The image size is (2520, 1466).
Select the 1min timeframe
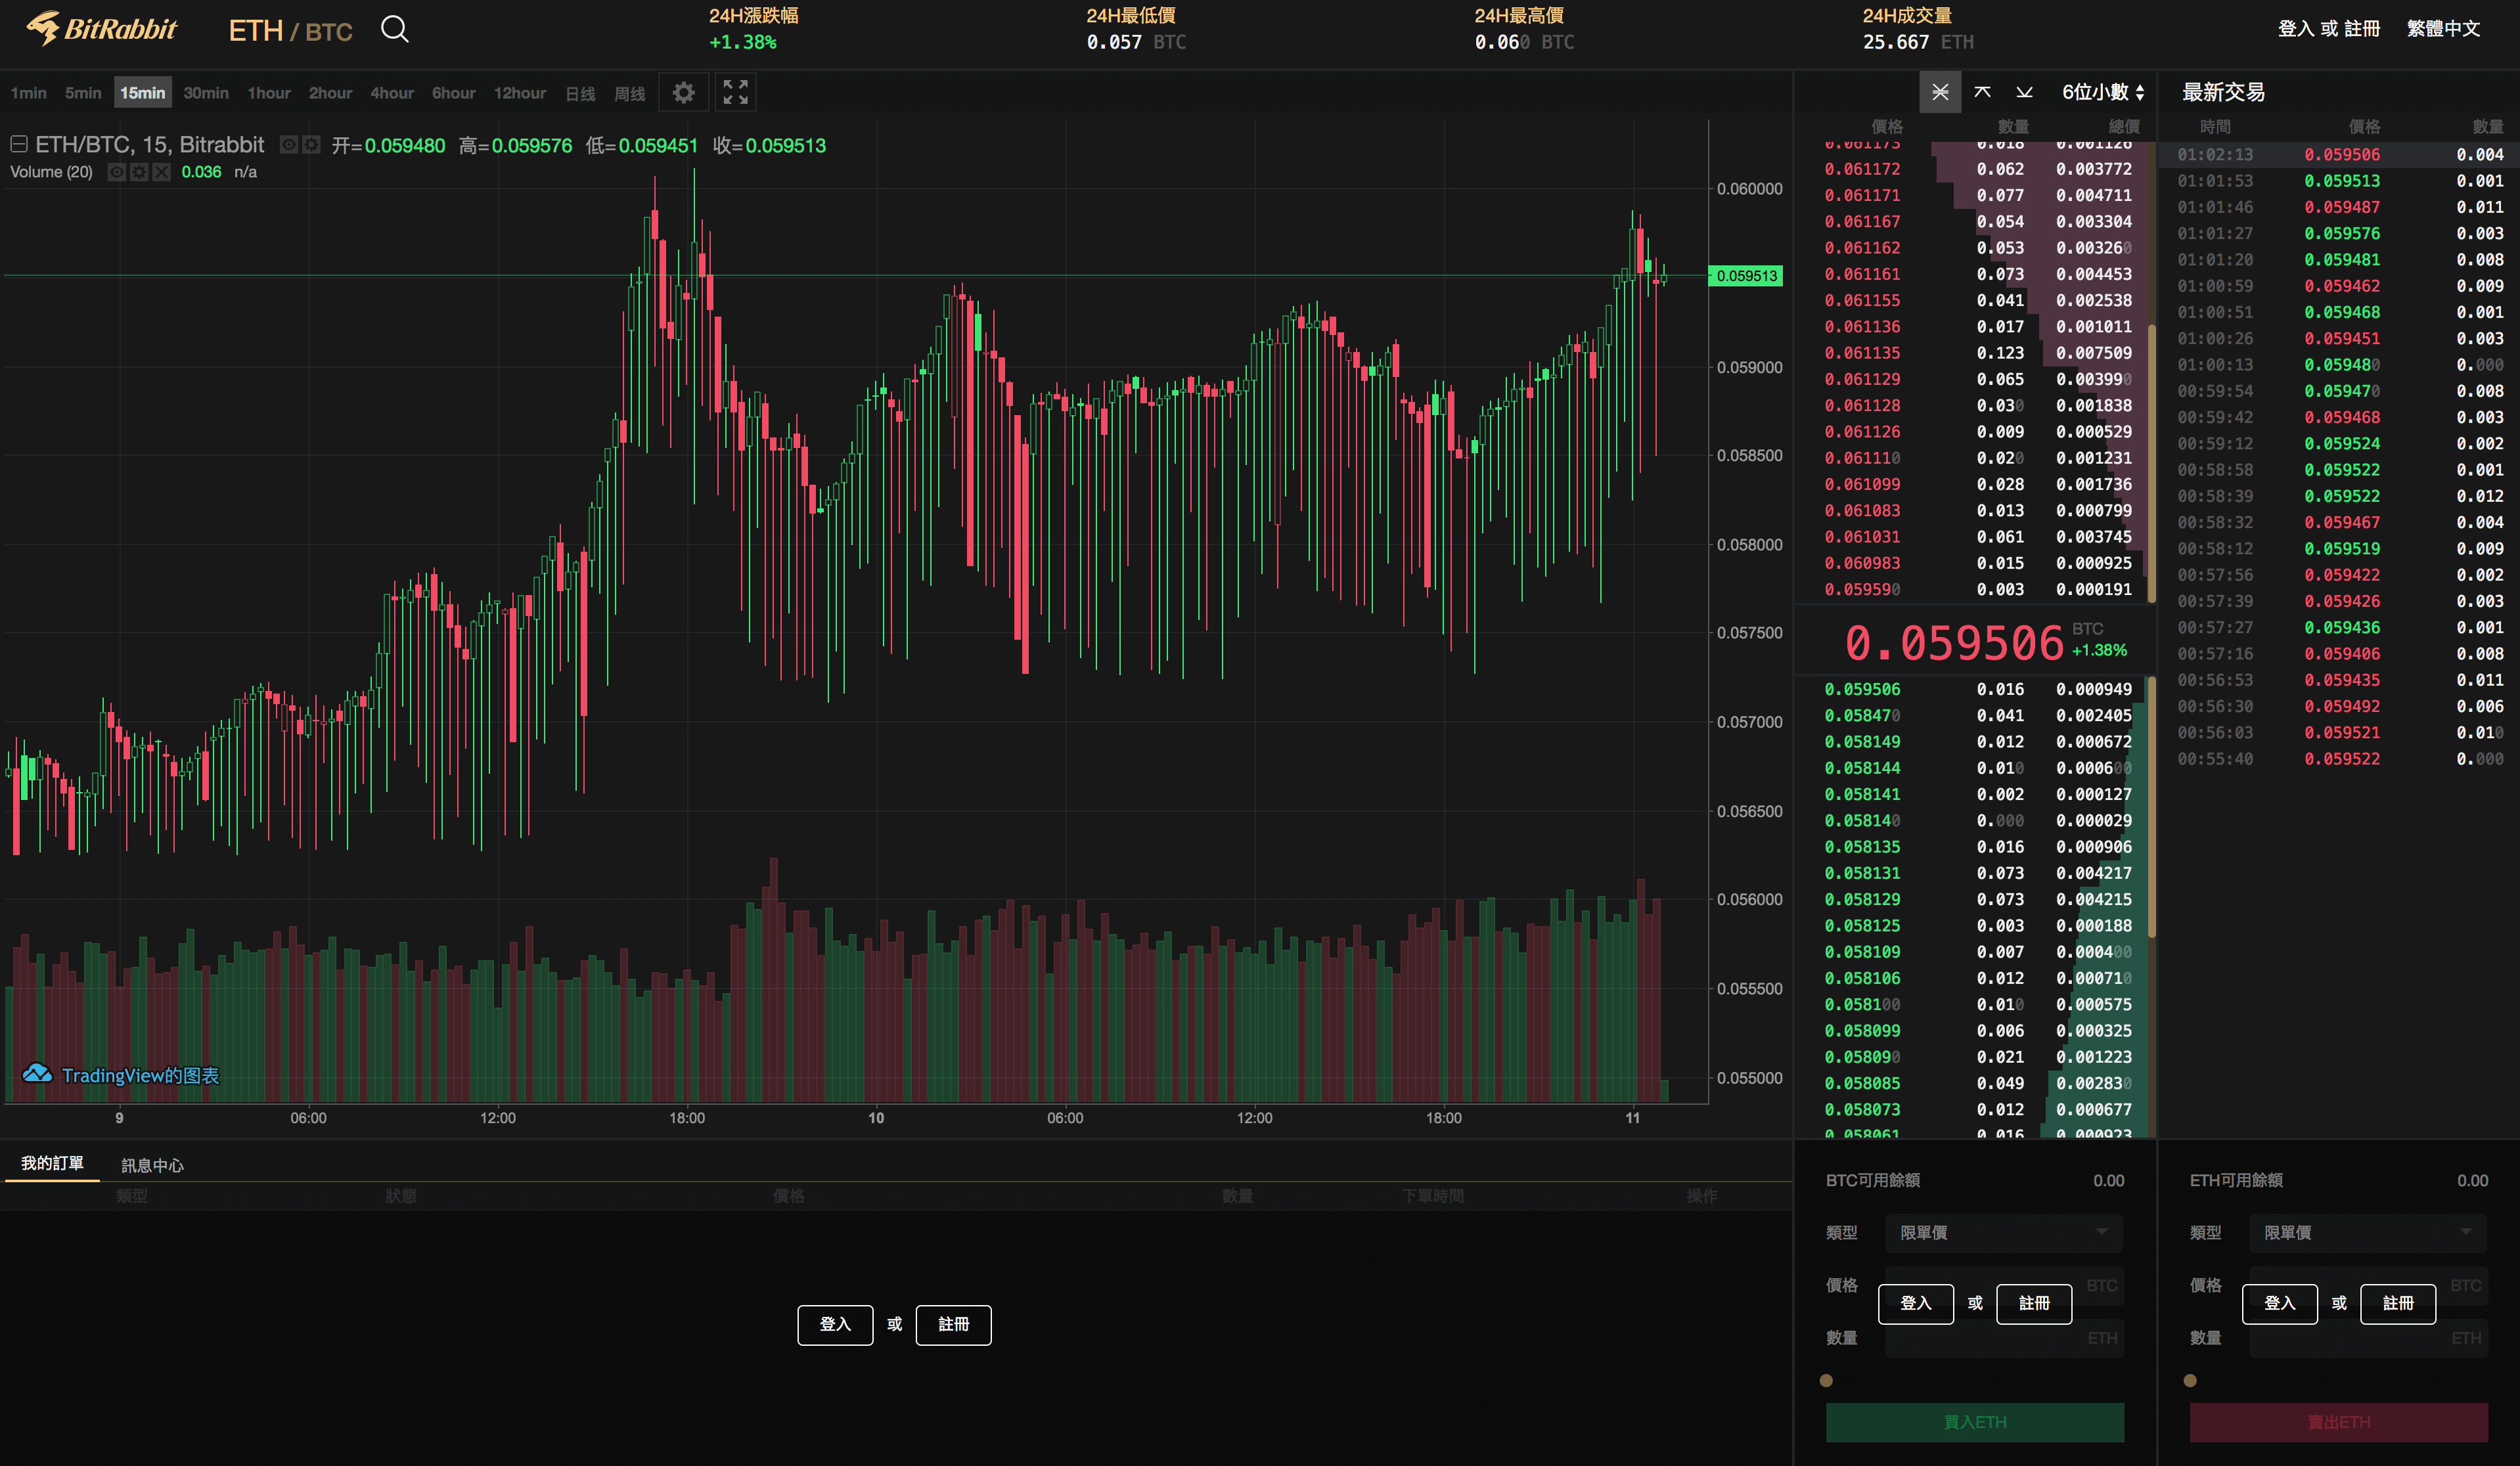28,93
